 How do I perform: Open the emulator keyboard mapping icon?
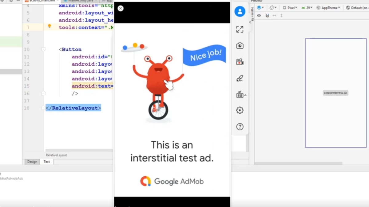[240, 95]
